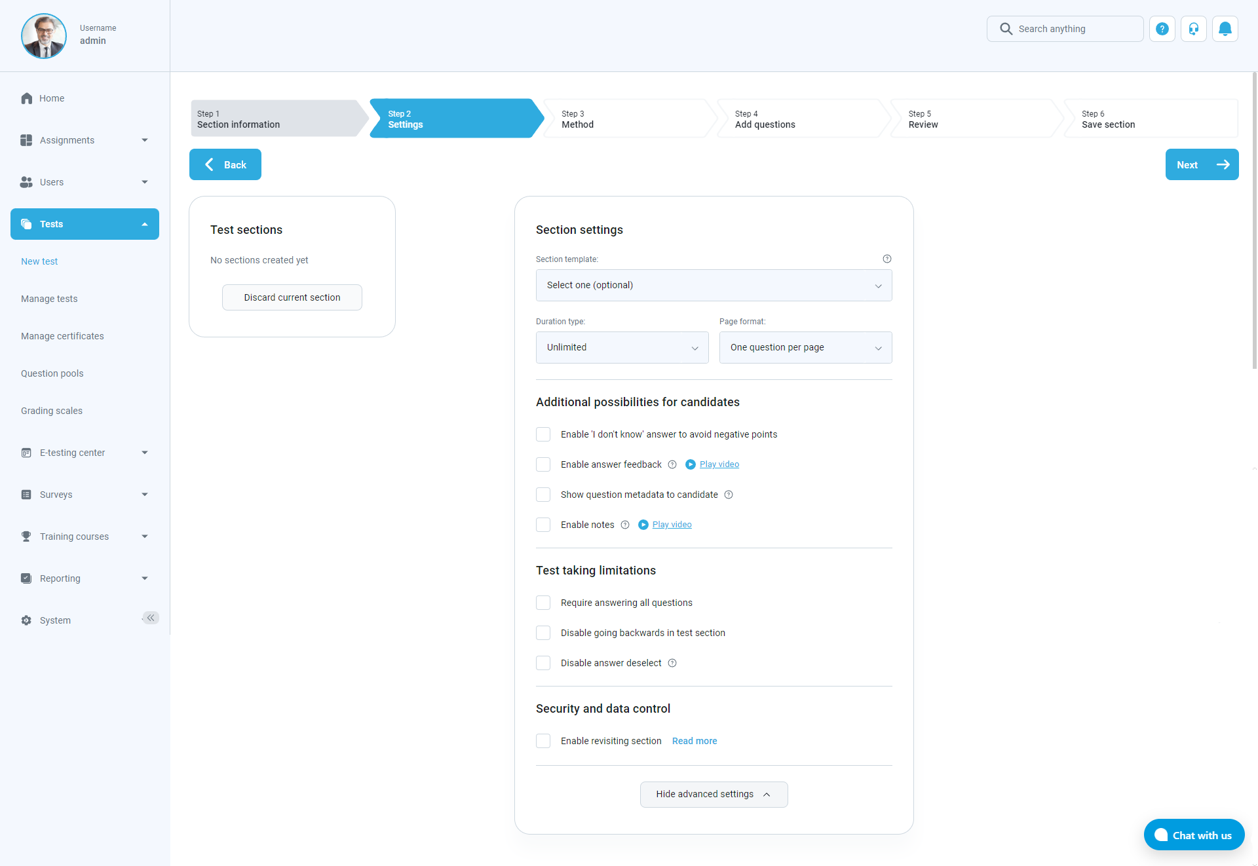Collapse sidebar with double chevron icon

point(151,618)
